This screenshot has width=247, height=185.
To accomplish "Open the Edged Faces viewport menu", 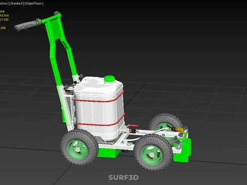I will point(34,4).
